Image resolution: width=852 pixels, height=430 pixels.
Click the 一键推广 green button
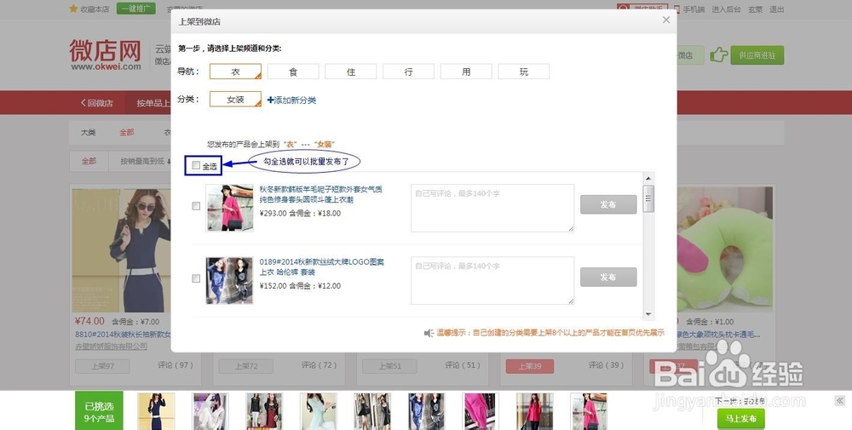pos(135,9)
